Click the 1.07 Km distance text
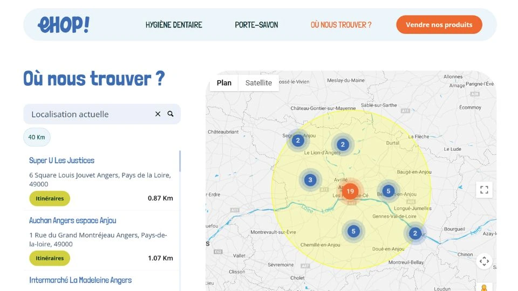 pyautogui.click(x=160, y=258)
